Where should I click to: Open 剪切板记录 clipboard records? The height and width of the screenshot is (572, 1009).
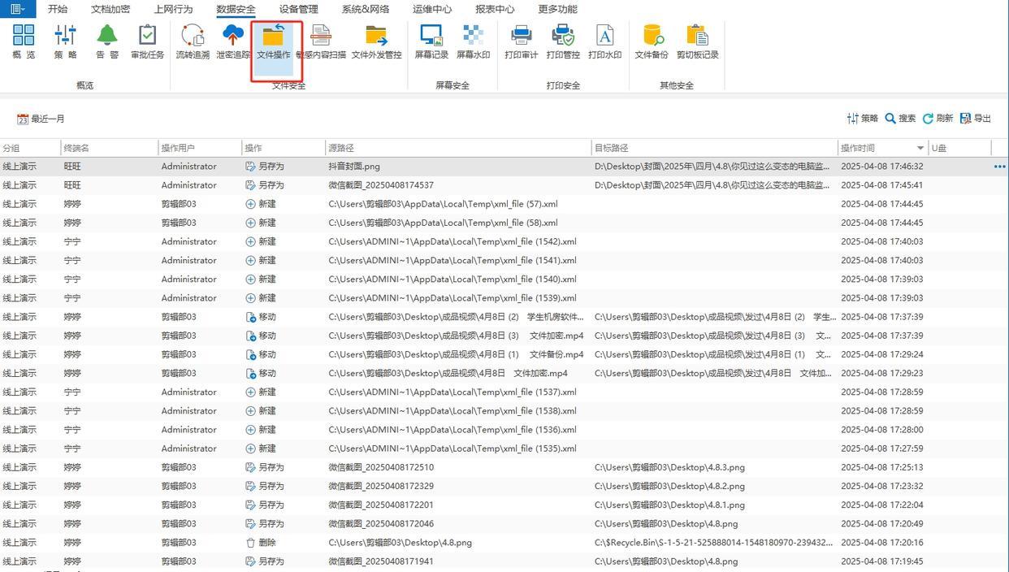tap(697, 41)
